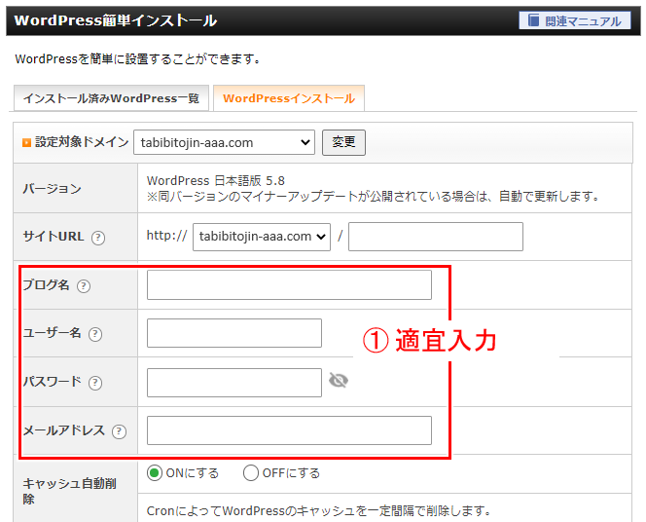Click the help icon next to メールアドレス
This screenshot has height=522, width=646.
pyautogui.click(x=119, y=431)
